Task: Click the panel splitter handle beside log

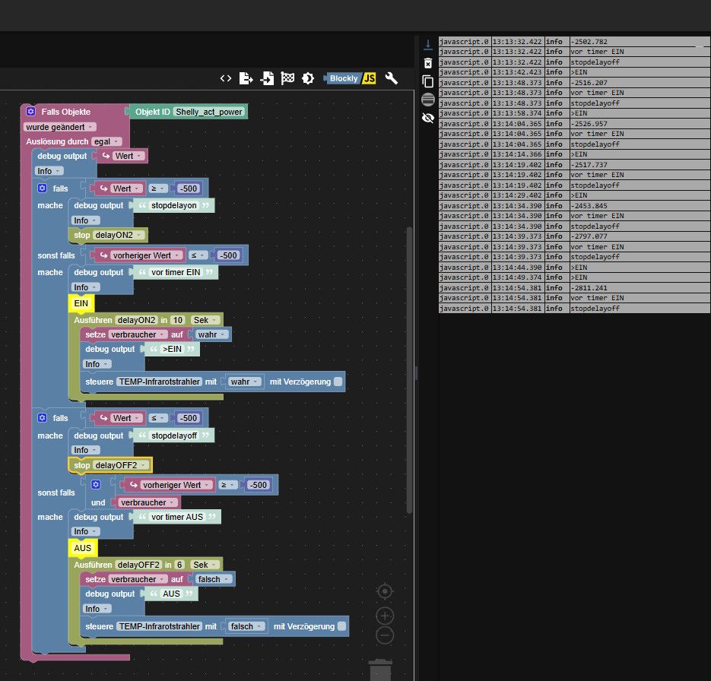Action: tap(416, 373)
